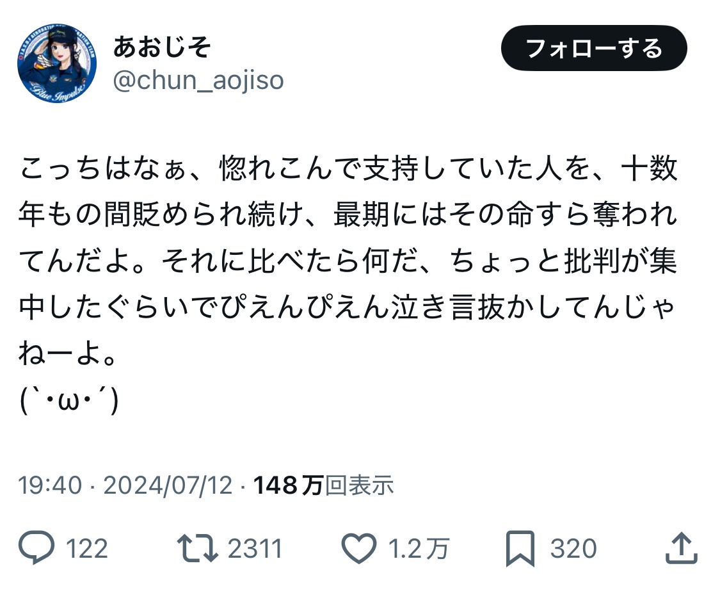Tap the 1.2万 like count
Viewport: 720px width, 600px height.
[x=420, y=549]
